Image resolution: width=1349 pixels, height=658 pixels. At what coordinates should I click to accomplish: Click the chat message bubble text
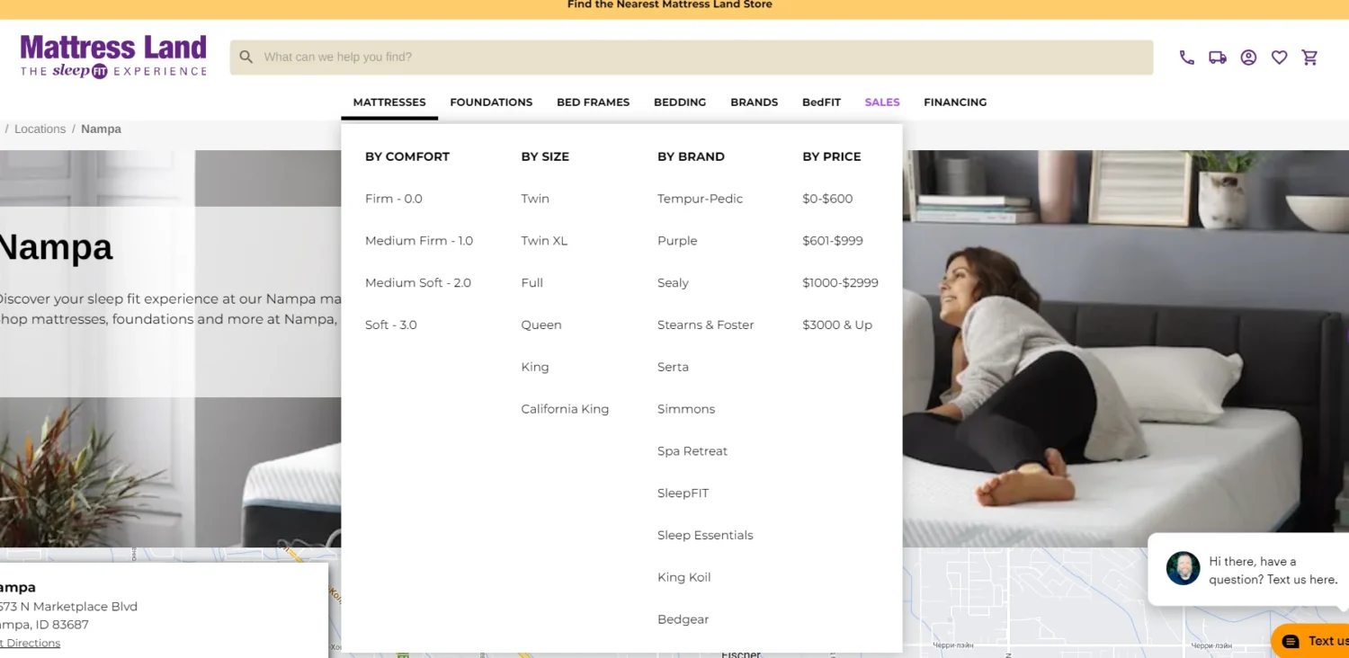[x=1273, y=570]
